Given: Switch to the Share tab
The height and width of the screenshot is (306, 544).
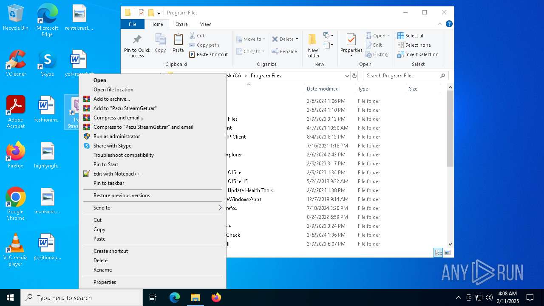Looking at the screenshot, I should click(181, 24).
